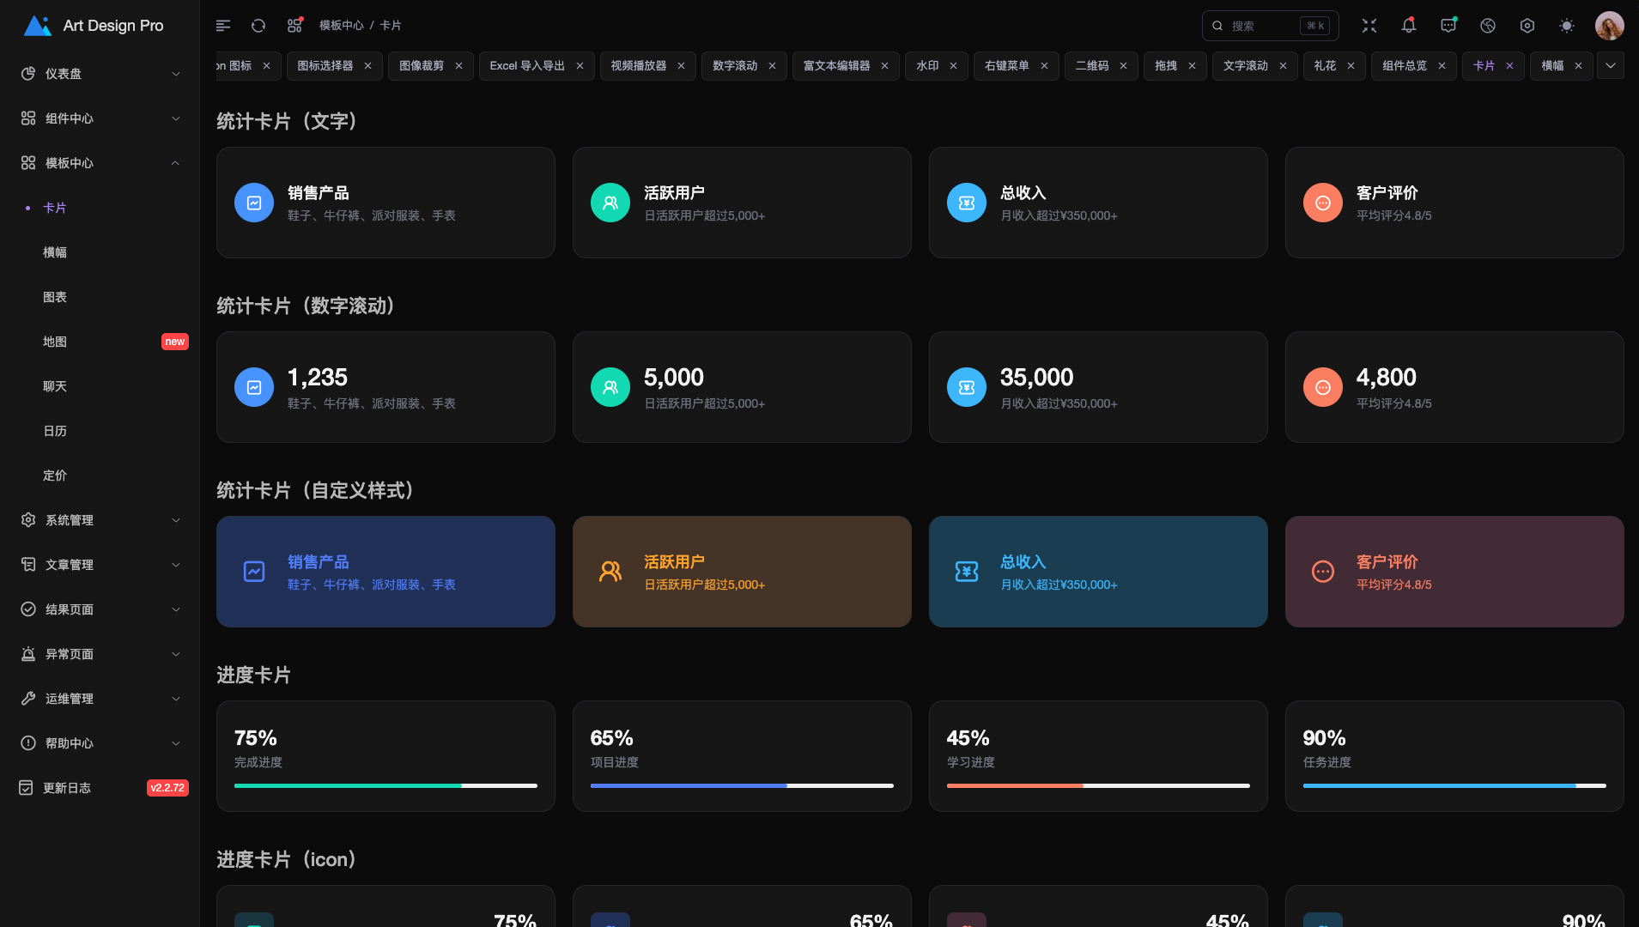Expand the 仪表盘 menu
Image resolution: width=1639 pixels, height=927 pixels.
point(100,74)
